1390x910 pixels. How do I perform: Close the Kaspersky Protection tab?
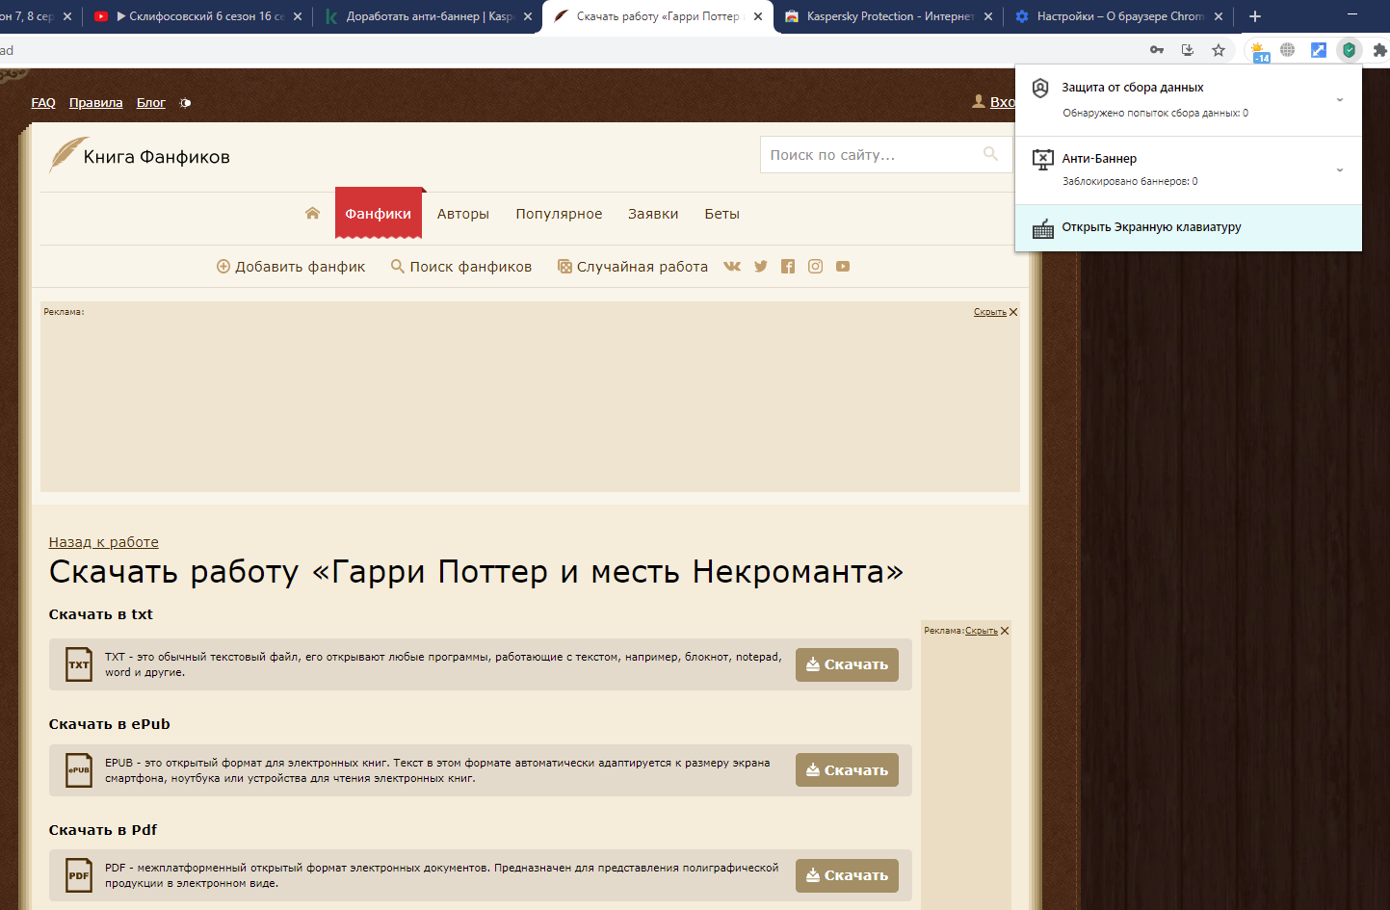click(x=988, y=16)
